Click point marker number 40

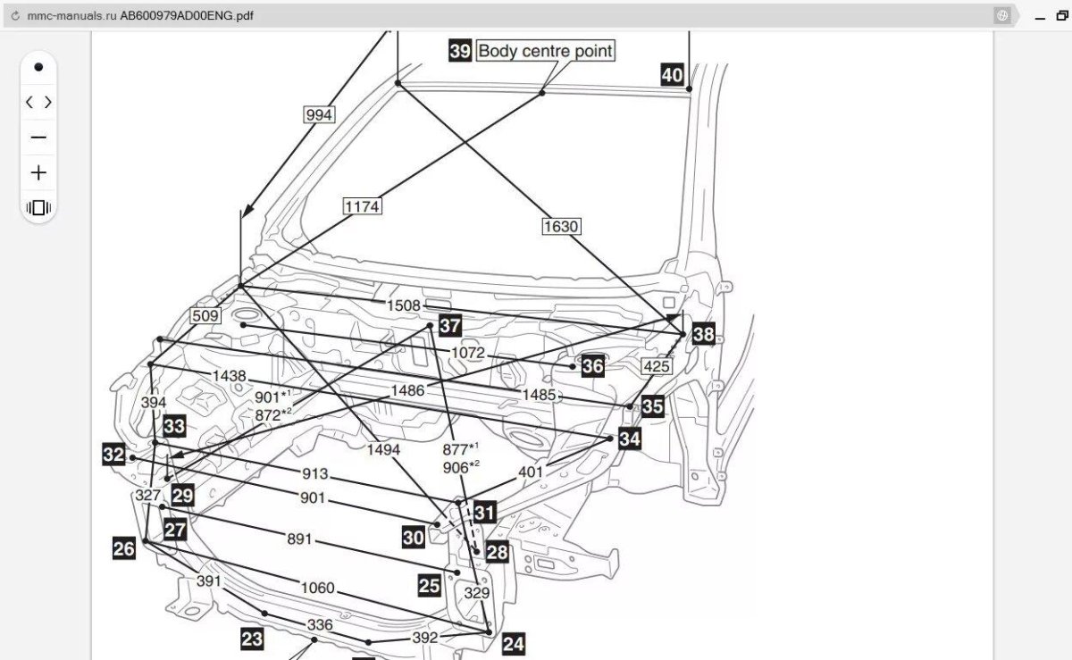(673, 74)
